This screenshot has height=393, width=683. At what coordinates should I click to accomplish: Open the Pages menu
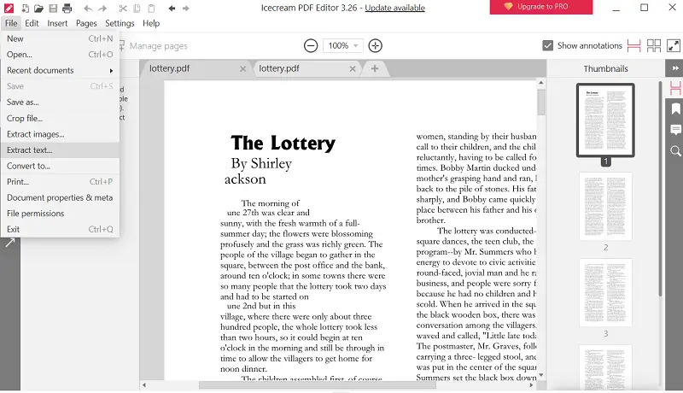(86, 24)
